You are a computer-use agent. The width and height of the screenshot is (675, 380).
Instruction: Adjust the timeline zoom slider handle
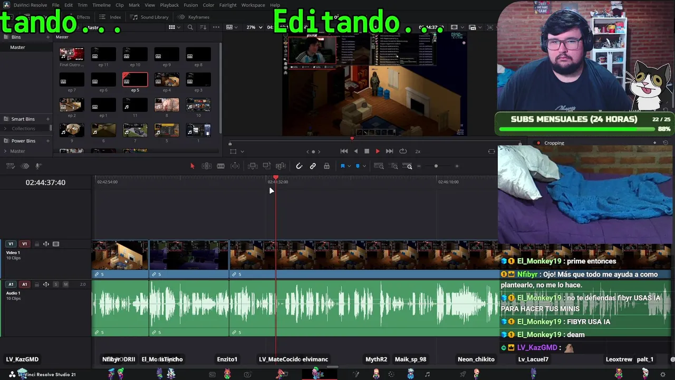436,166
